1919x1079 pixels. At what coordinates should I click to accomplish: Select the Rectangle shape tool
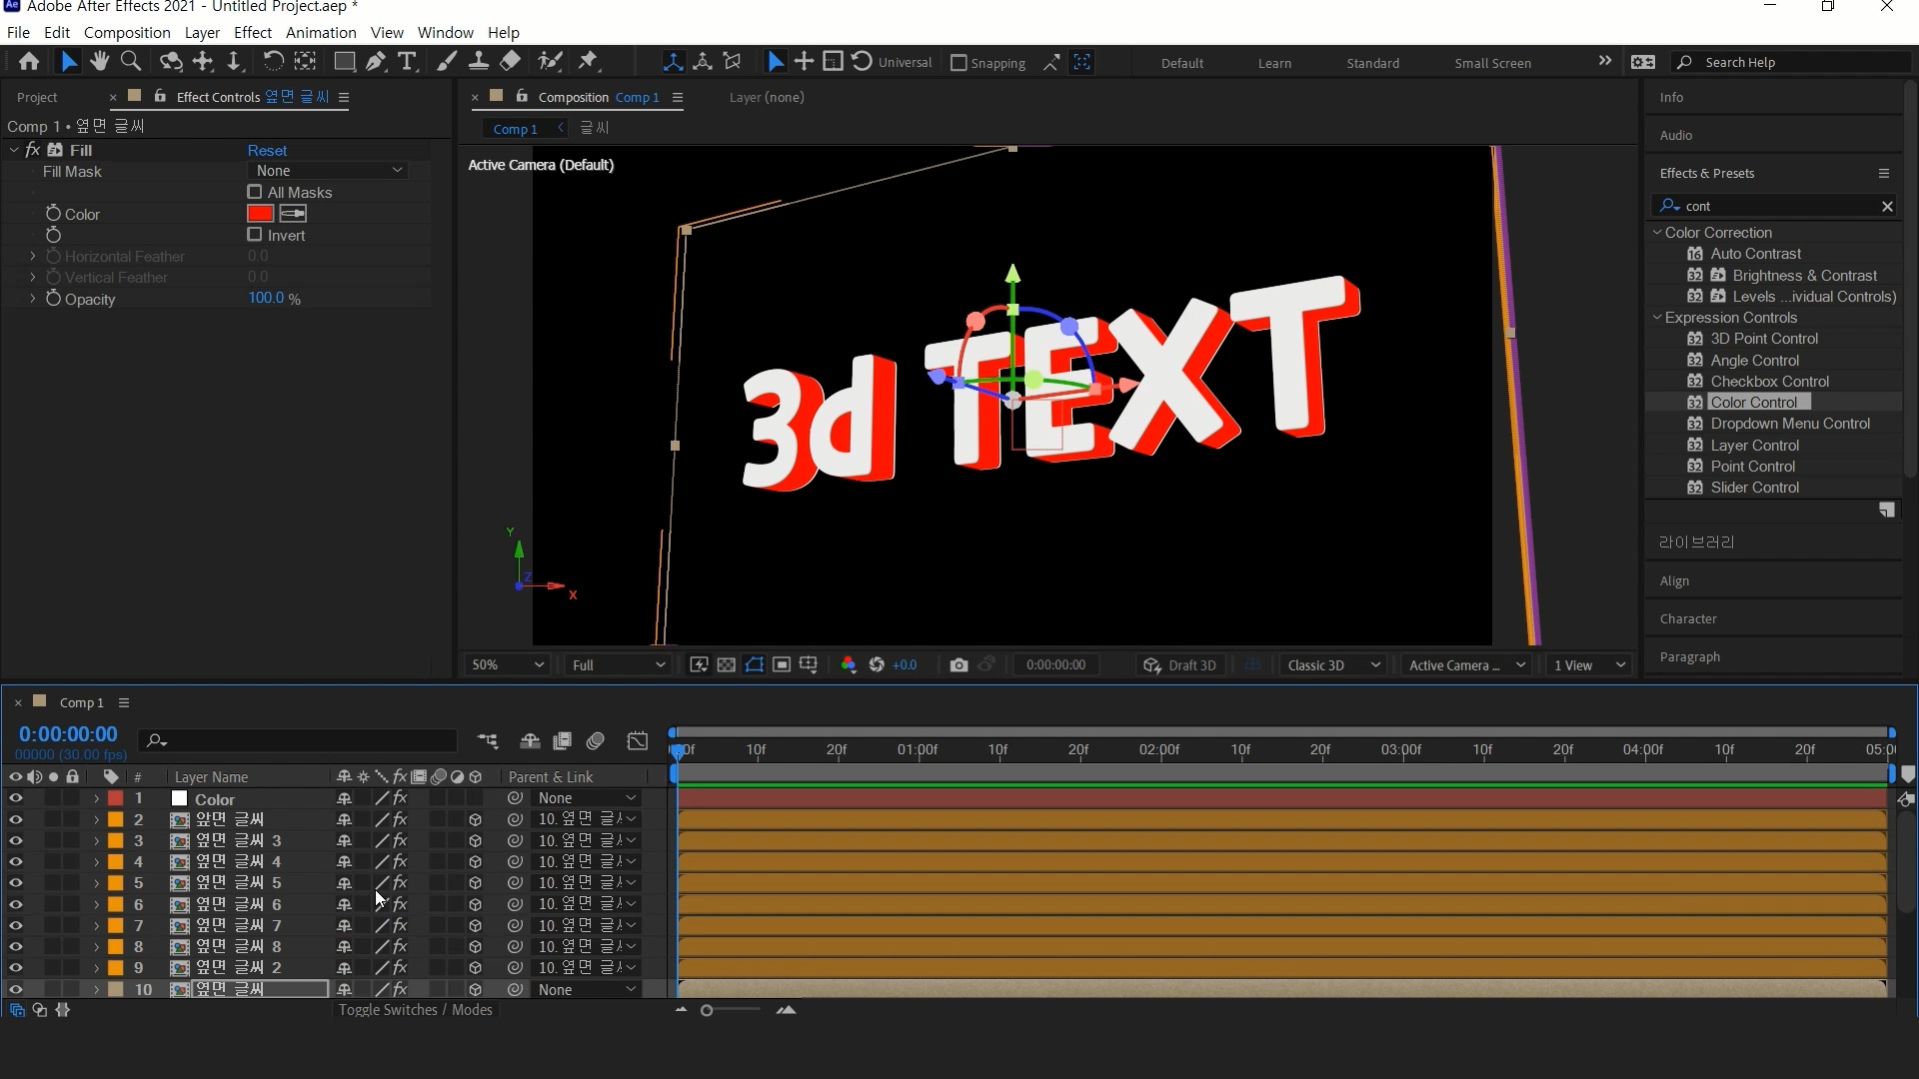click(x=344, y=62)
